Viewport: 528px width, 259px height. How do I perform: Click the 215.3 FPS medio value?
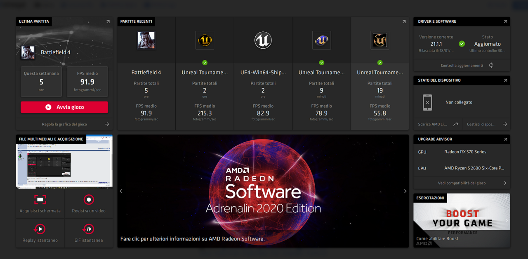(x=205, y=113)
